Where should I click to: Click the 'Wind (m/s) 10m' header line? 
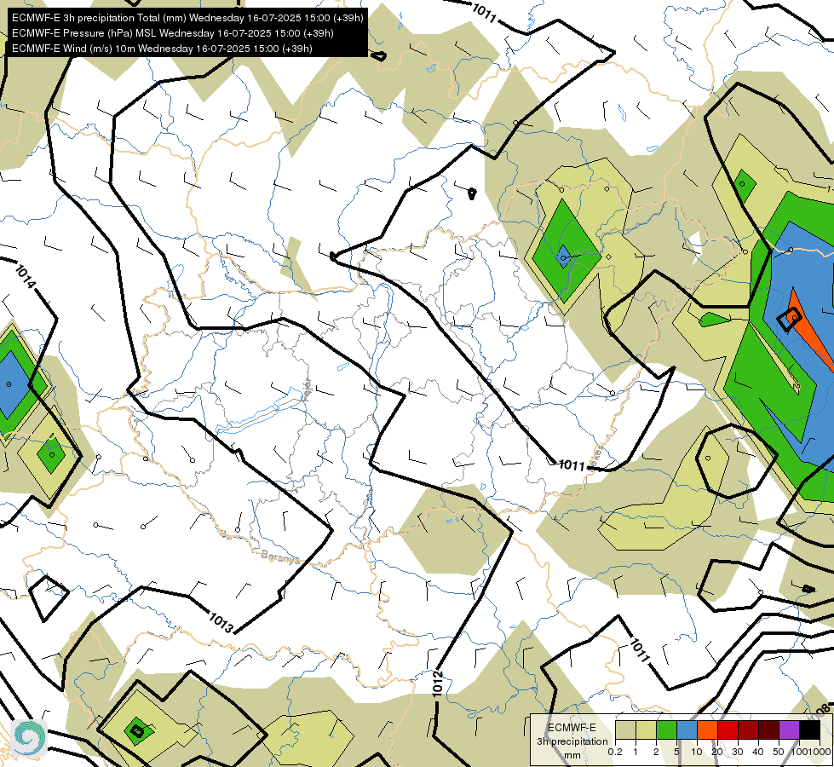162,49
